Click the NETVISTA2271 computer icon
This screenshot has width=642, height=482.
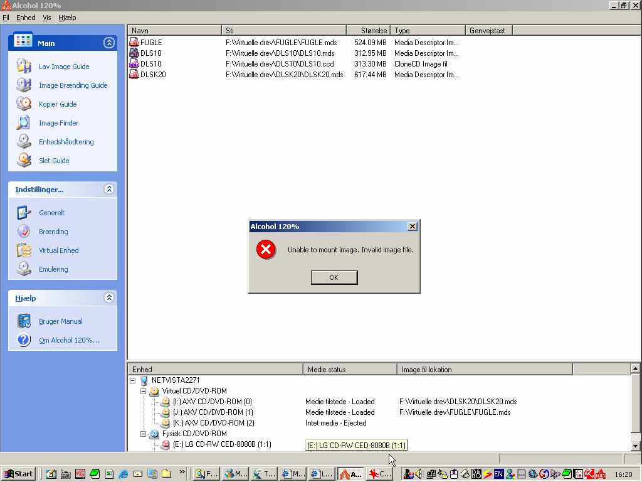tap(144, 380)
